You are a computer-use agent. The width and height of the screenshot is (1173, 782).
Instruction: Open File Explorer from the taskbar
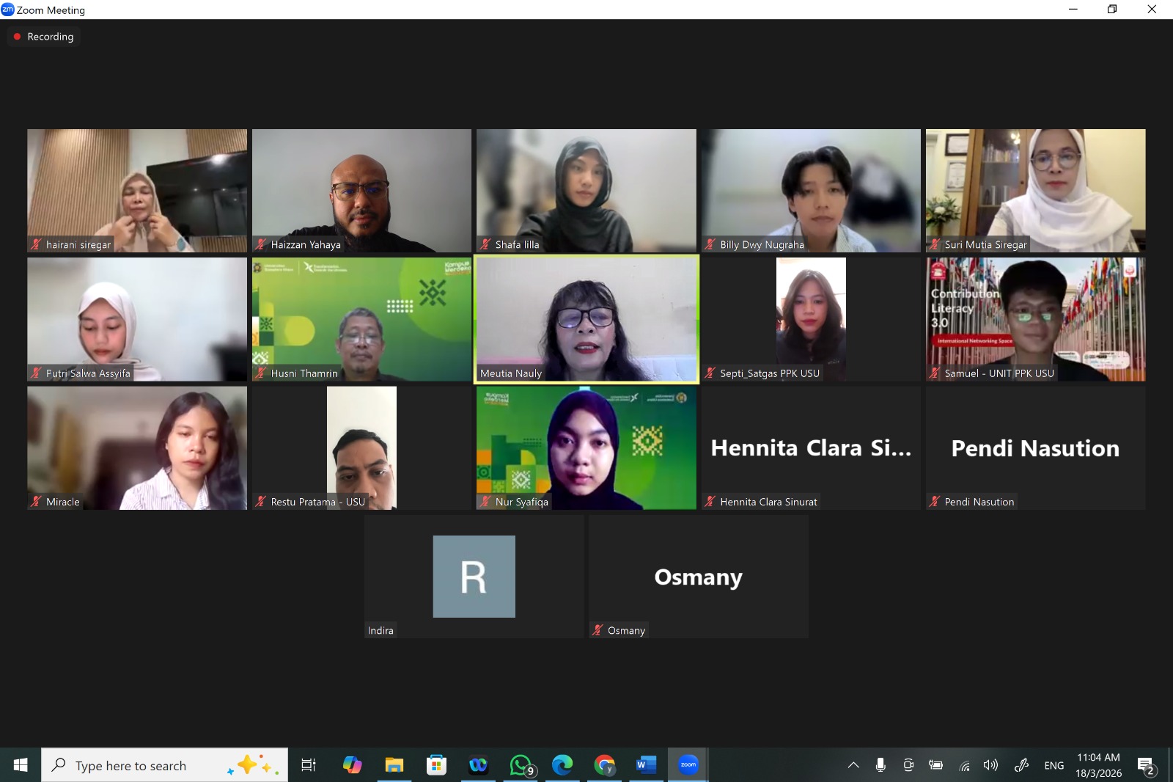coord(394,765)
